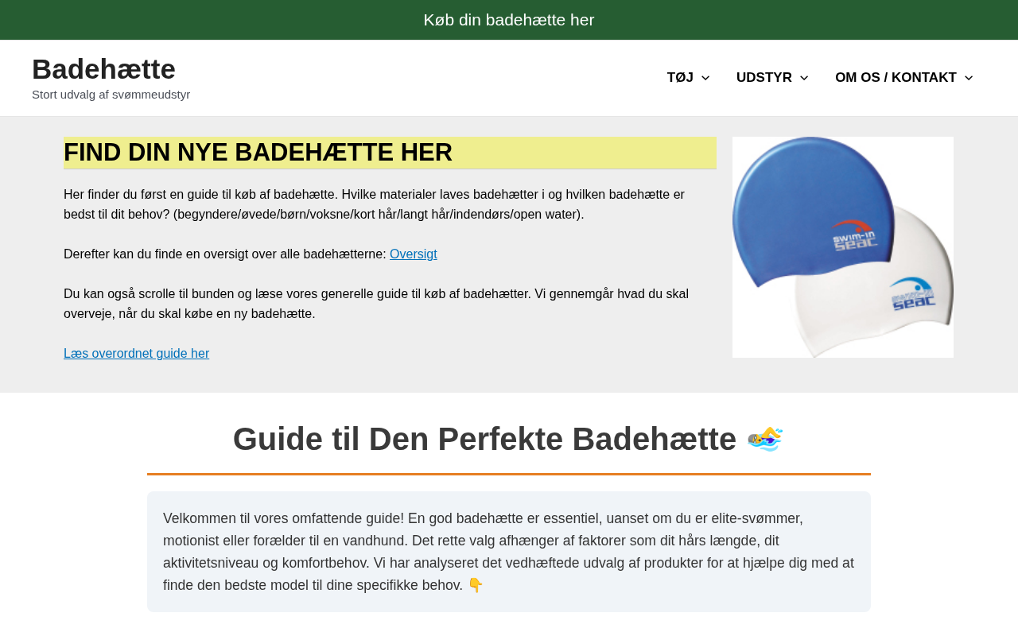Open the UDSTYR menu
The width and height of the screenshot is (1018, 636).
click(764, 78)
